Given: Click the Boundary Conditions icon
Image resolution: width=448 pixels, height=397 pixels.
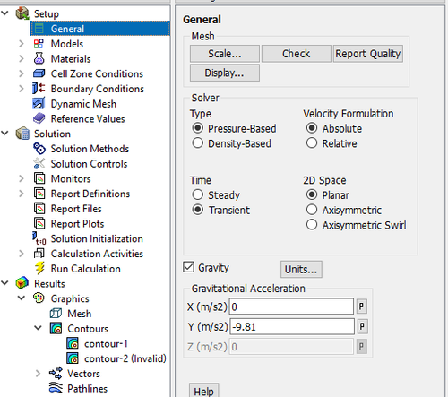Looking at the screenshot, I should point(39,89).
